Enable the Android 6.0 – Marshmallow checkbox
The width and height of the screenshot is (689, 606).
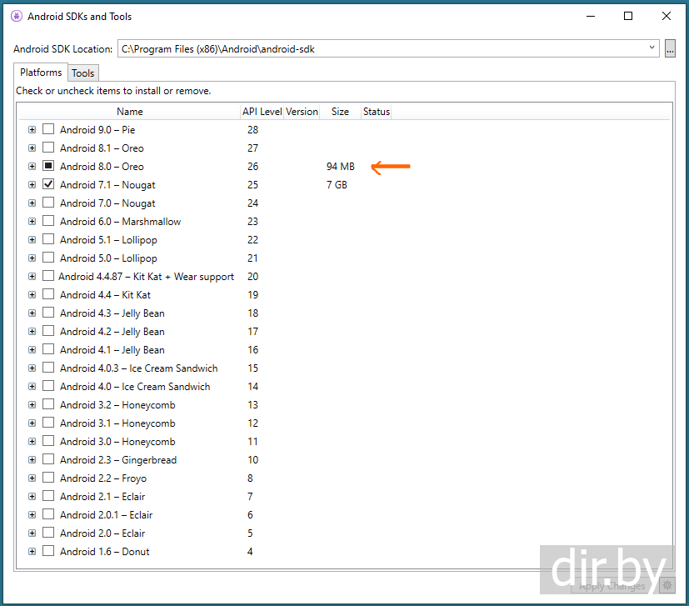48,221
